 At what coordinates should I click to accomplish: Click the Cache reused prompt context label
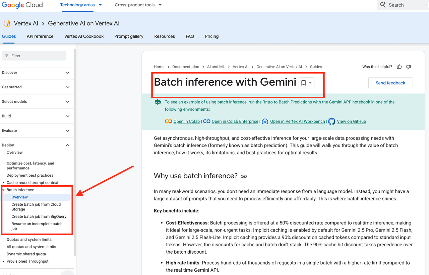click(x=33, y=183)
